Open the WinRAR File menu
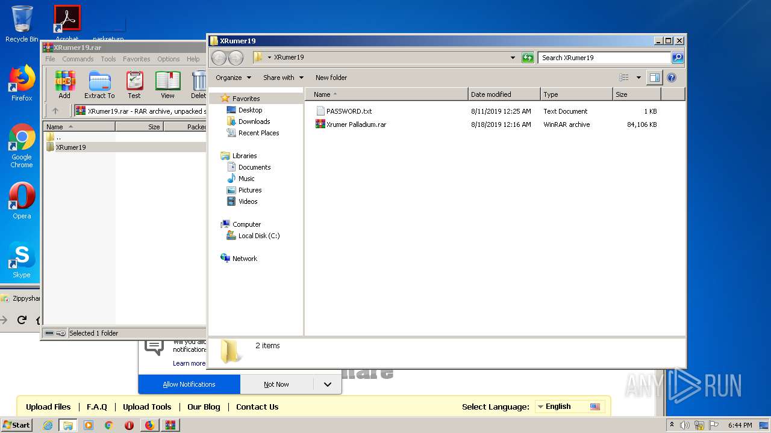This screenshot has height=433, width=771. pos(50,59)
